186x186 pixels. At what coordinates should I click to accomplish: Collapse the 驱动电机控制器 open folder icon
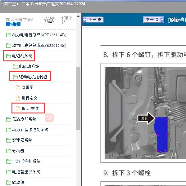pos(16,77)
